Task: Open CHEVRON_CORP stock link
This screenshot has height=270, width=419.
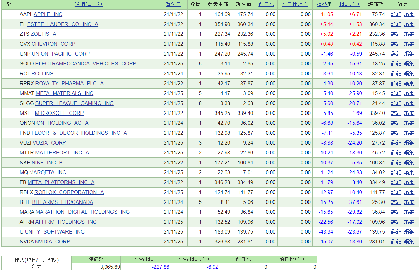Action: pyautogui.click(x=54, y=44)
